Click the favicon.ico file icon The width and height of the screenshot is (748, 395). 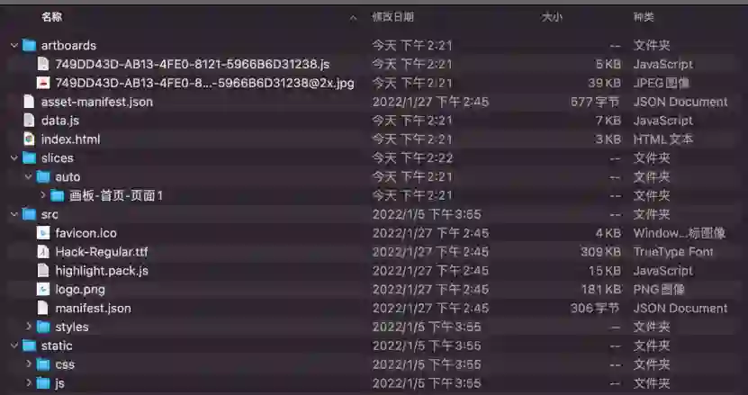point(43,233)
